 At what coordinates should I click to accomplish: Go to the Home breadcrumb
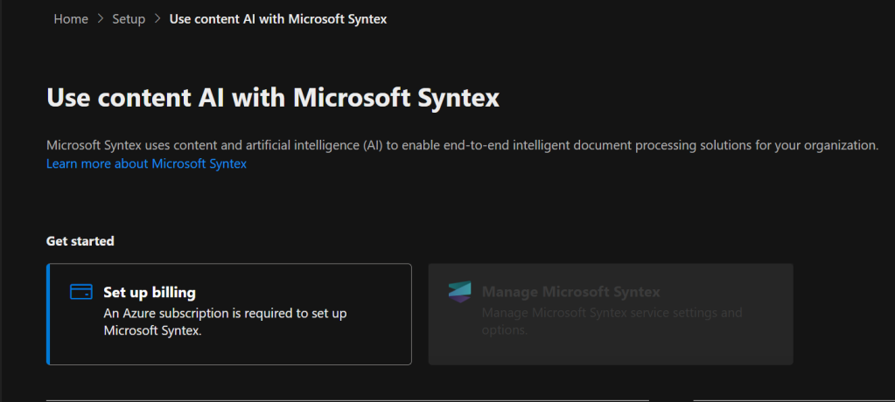tap(71, 19)
